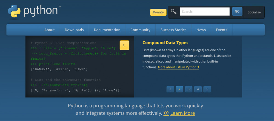Click the Donate button
Screen dimensions: 274x121
pos(158,12)
